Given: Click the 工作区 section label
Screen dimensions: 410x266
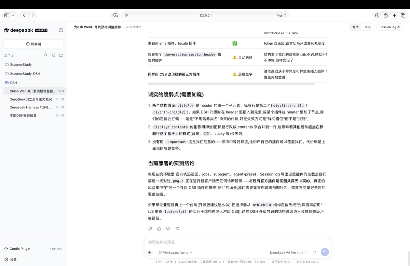Looking at the screenshot, I should click(x=9, y=55).
